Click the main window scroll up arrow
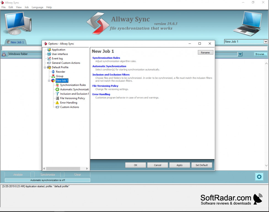Viewport: 269px width, 212px height. tap(266, 63)
